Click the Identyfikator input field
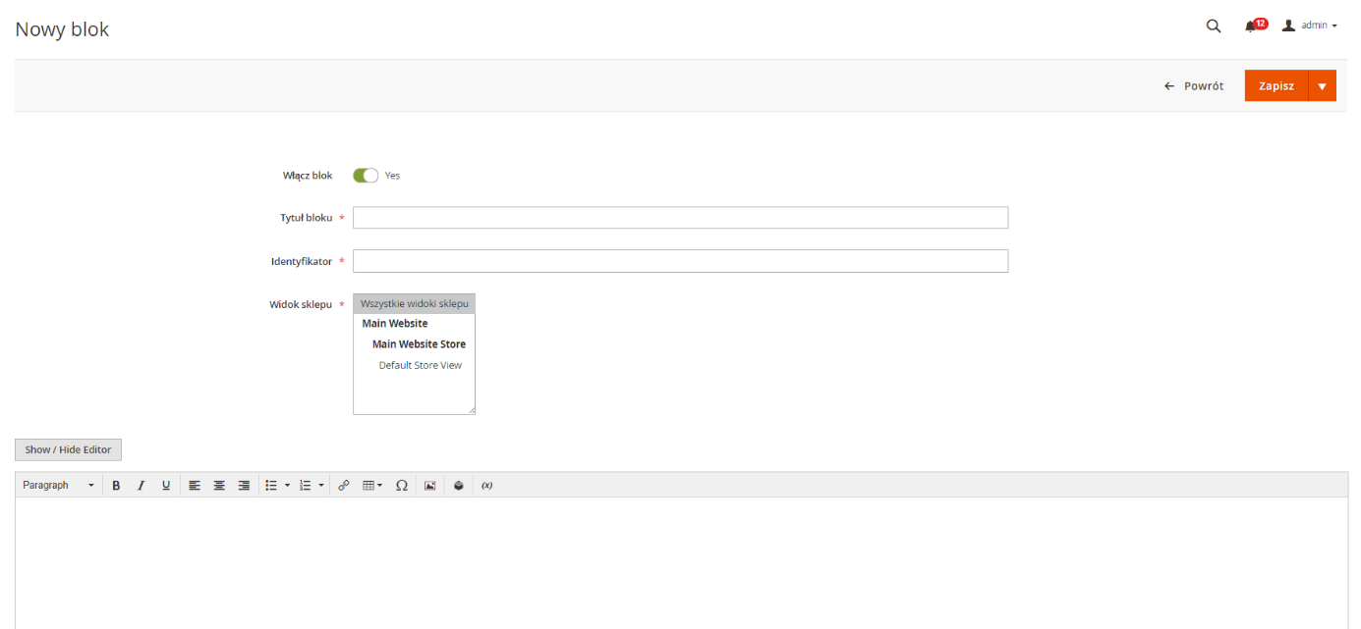 click(680, 261)
